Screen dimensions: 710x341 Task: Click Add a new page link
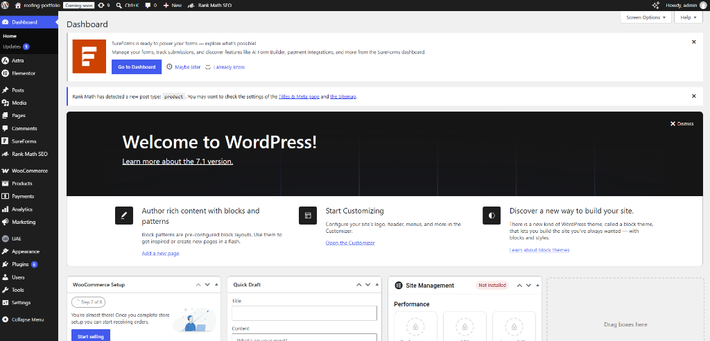pos(160,253)
